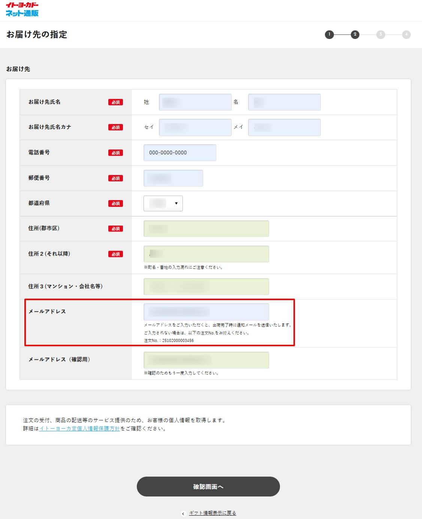422x519 pixels.
Task: Click the 住所(郡市区) address field
Action: point(206,229)
